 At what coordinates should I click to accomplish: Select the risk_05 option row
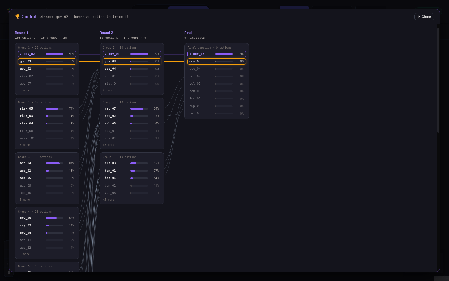click(x=47, y=109)
